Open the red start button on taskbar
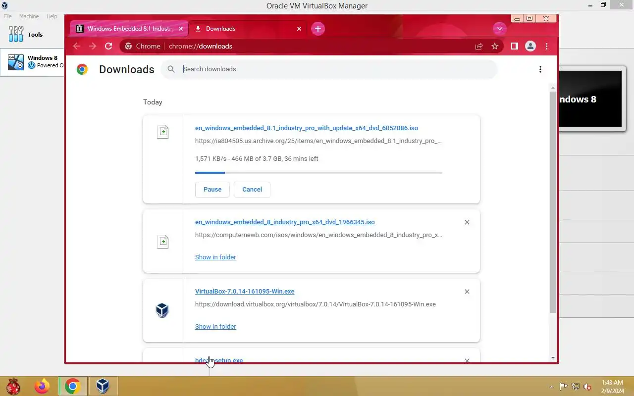 click(x=13, y=386)
